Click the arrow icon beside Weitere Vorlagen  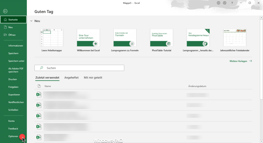(250, 61)
